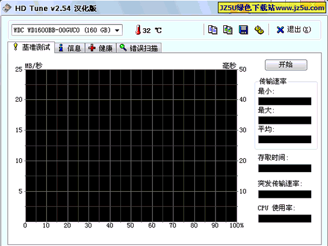This screenshot has width=328, height=246.
Task: Click the HD Tune title bar icon
Action: [x=7, y=8]
